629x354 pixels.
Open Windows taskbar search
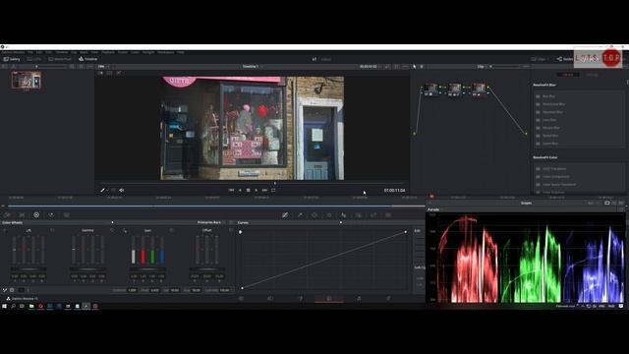(13, 306)
